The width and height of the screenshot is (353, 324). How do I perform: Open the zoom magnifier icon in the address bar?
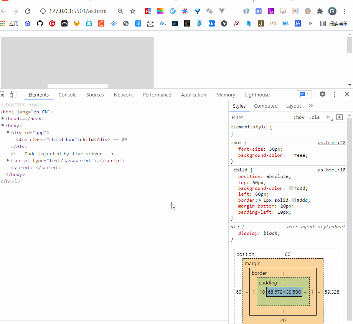(120, 11)
